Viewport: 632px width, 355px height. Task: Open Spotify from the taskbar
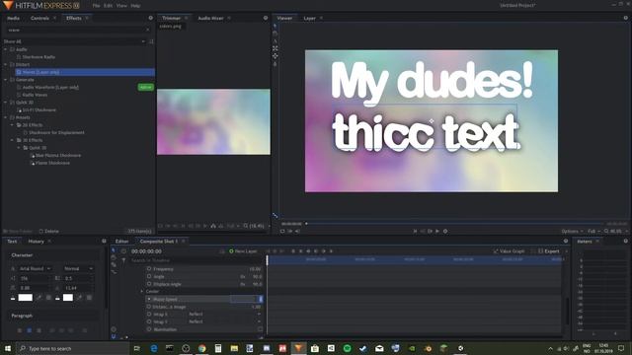coord(347,348)
